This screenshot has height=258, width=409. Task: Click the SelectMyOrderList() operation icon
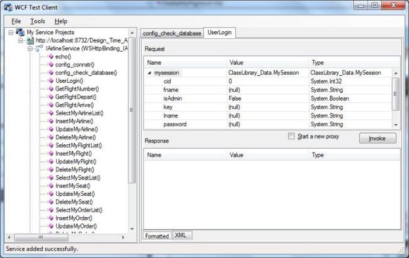point(51,210)
